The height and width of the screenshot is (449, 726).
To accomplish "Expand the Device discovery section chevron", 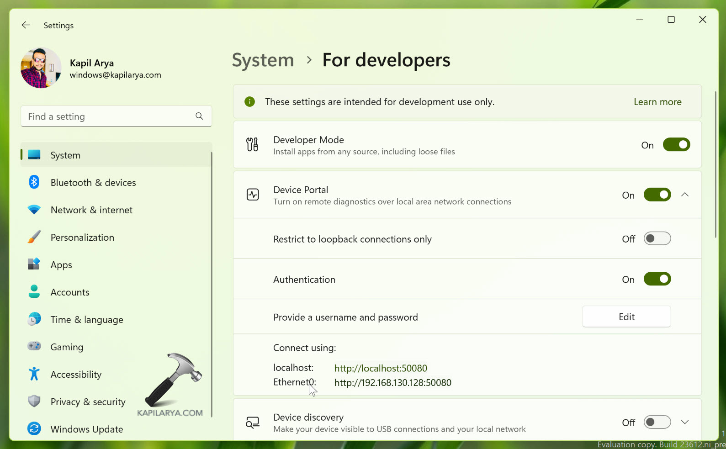I will (684, 422).
